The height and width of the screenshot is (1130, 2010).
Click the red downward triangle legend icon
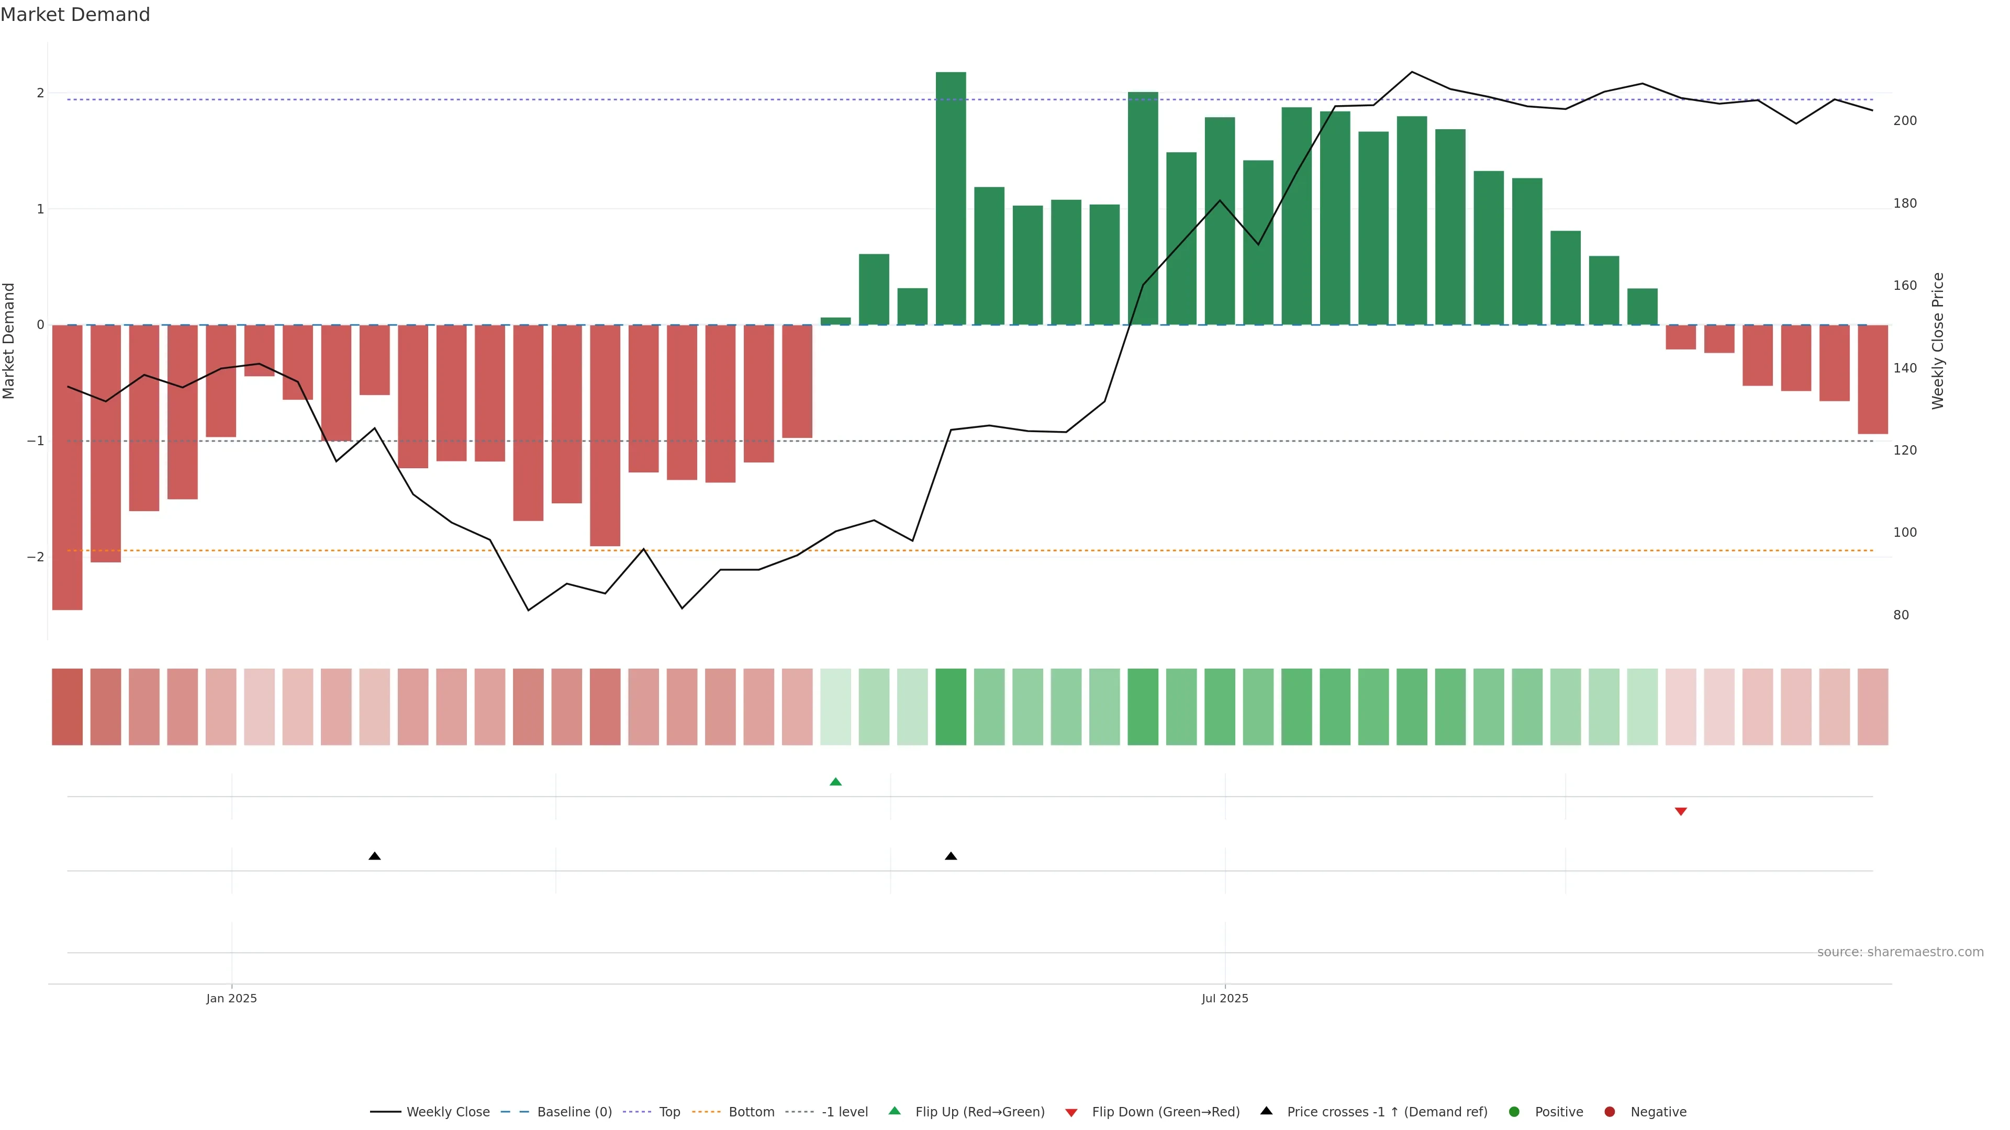[x=1071, y=1112]
